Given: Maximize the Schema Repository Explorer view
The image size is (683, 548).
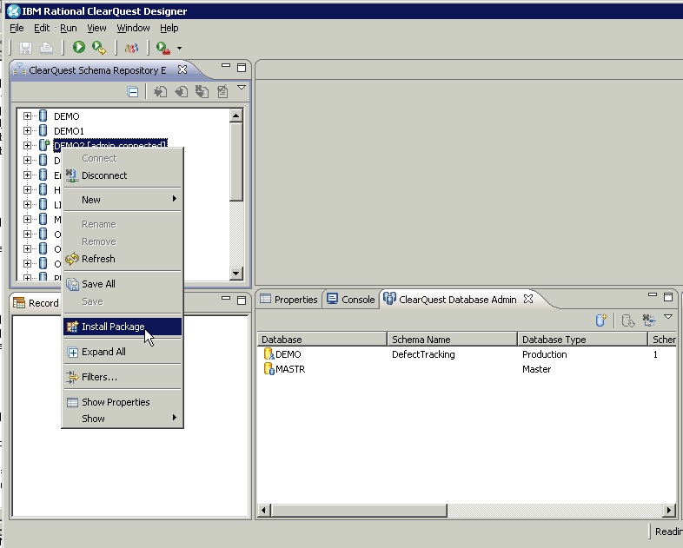Looking at the screenshot, I should 242,68.
